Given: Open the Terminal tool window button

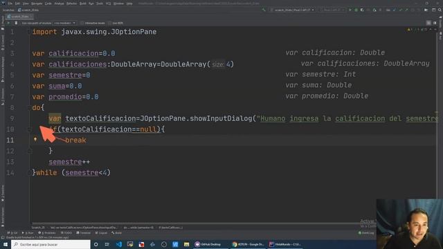Looking at the screenshot, I should [x=83, y=233].
